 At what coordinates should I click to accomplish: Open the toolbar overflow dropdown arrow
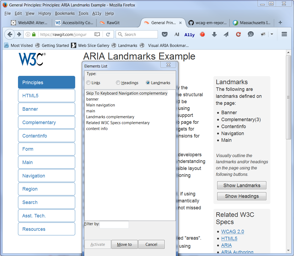[272, 34]
